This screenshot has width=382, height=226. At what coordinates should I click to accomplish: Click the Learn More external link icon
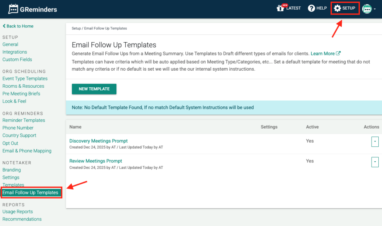coord(338,54)
